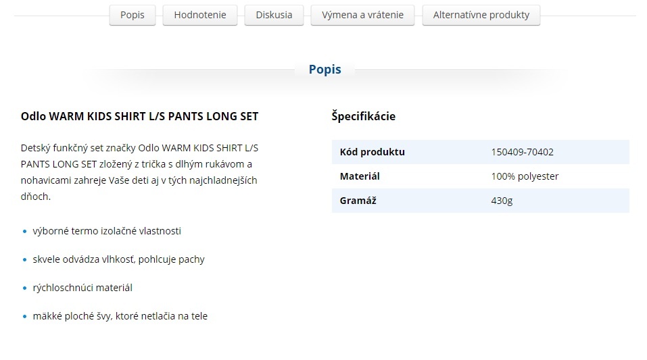Select the skvele odvádza vlhkosť bullet text
Screen dimensions: 647x360
click(118, 259)
